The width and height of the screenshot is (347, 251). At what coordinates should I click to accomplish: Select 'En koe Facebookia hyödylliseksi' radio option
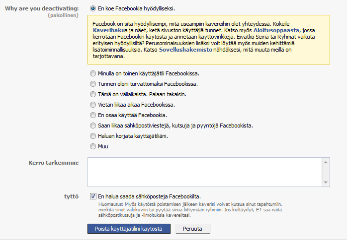[x=93, y=8]
